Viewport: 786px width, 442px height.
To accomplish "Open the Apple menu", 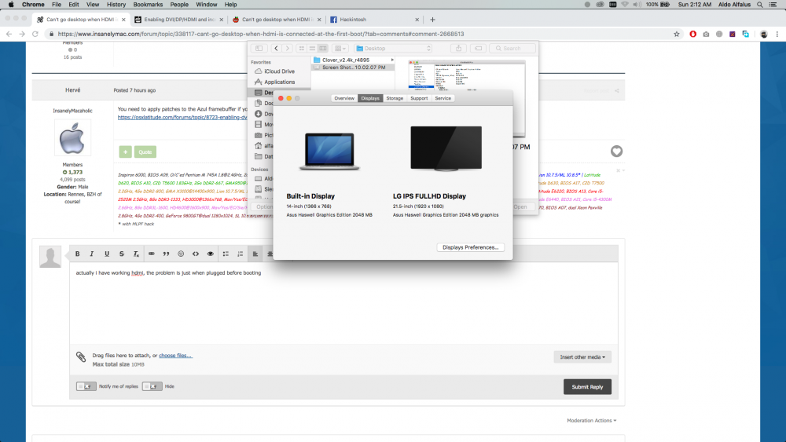I will [11, 5].
